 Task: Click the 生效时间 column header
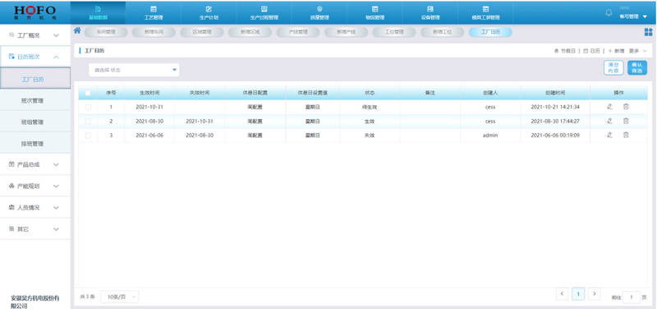coord(149,93)
